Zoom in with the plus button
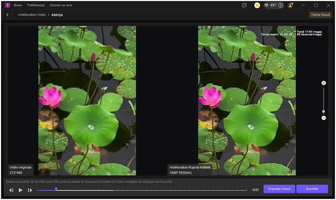336x200 pixels. (324, 83)
